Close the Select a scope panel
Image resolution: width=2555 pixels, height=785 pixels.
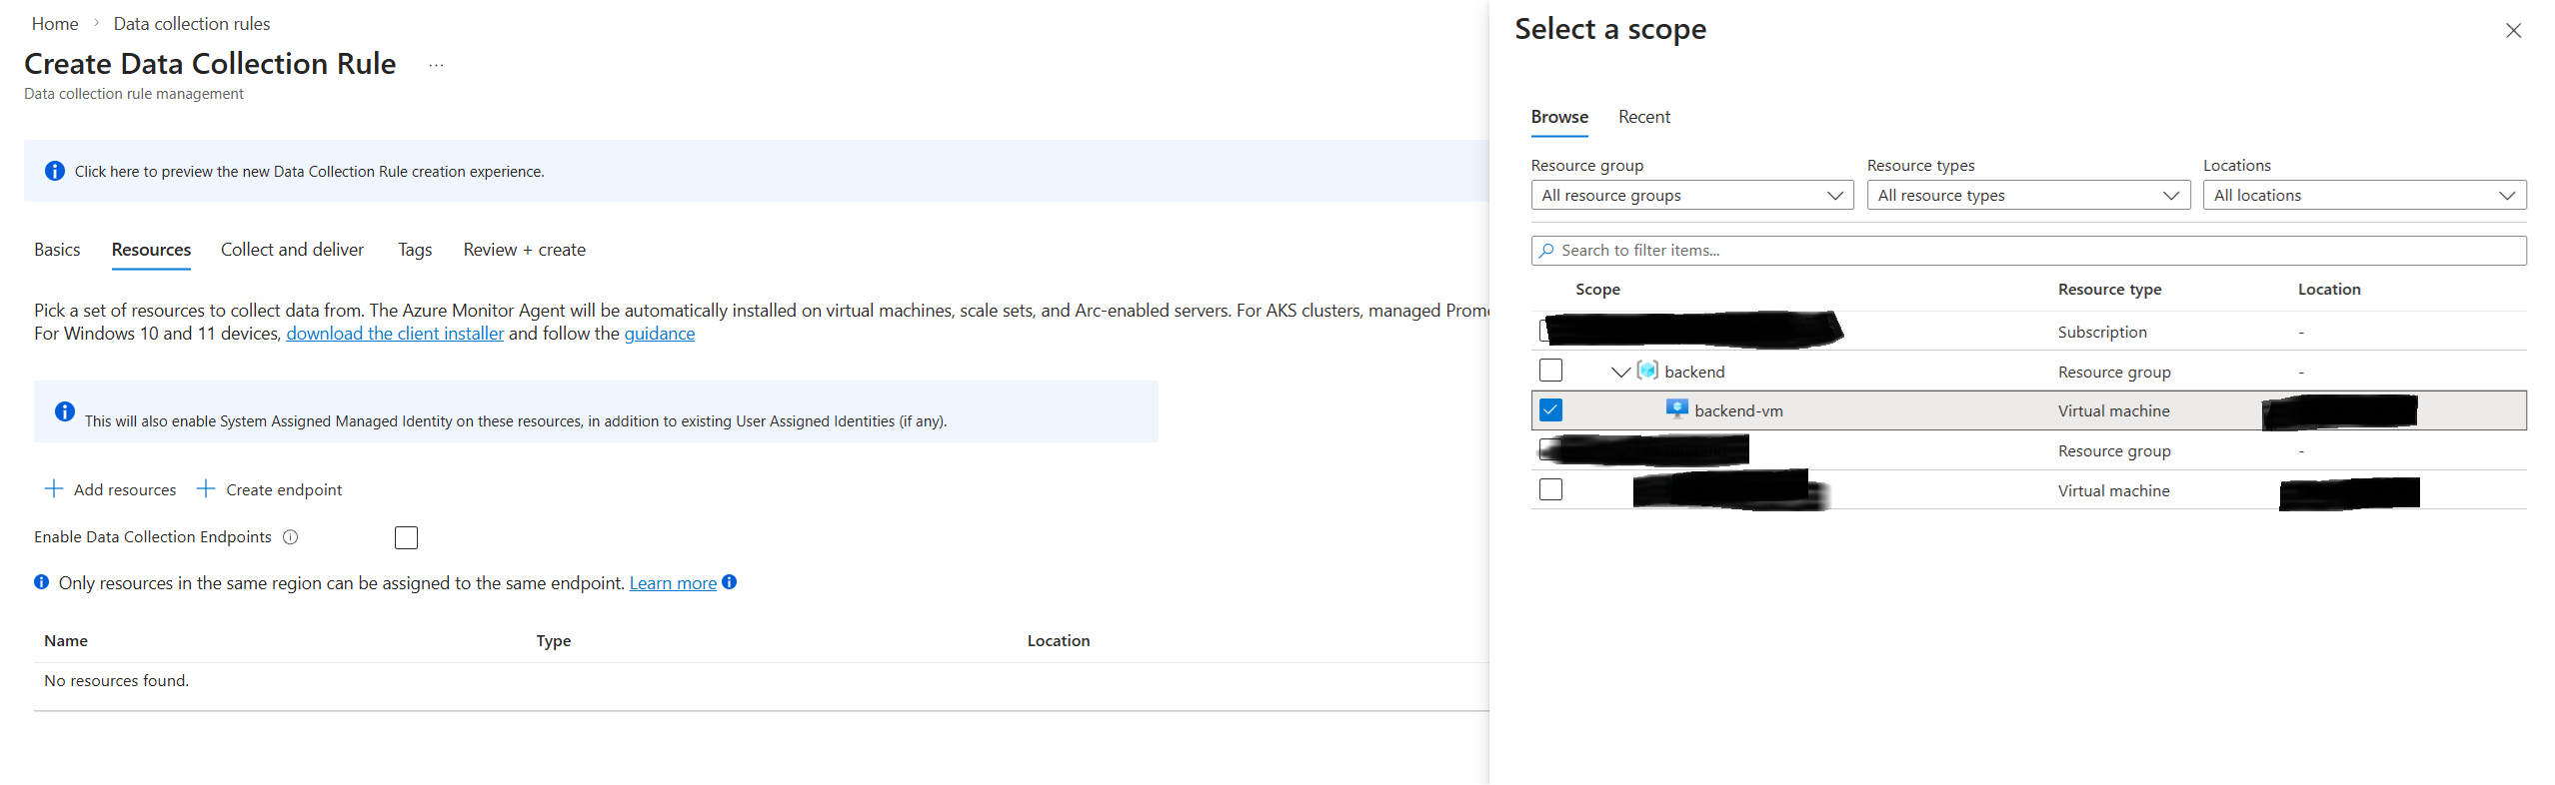(x=2513, y=31)
